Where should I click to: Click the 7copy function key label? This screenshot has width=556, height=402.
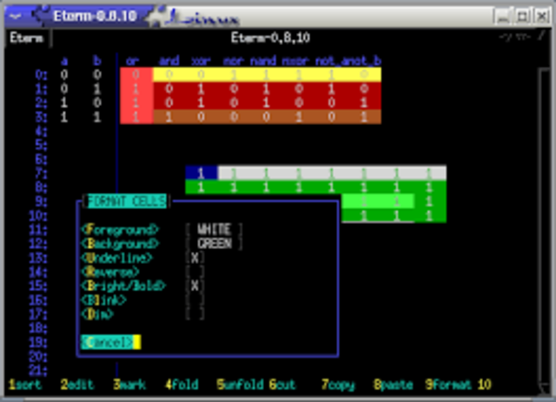338,385
